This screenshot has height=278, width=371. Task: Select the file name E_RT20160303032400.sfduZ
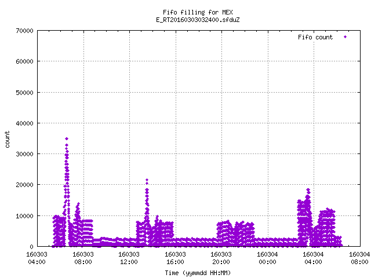coord(198,20)
